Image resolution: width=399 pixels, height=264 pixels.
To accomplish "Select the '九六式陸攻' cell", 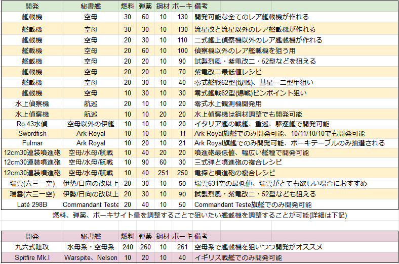I will coord(32,247).
